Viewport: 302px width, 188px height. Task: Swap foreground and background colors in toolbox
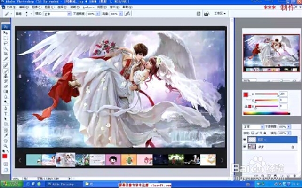(x=8, y=151)
